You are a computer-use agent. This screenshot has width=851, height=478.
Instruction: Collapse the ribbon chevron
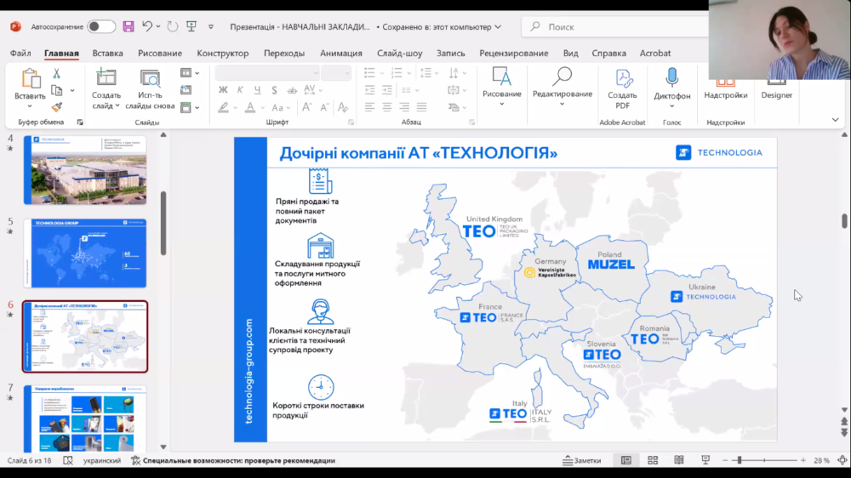[836, 120]
